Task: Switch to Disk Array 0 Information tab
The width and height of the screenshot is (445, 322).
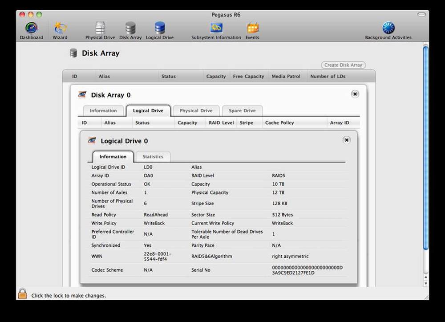Action: coord(103,111)
